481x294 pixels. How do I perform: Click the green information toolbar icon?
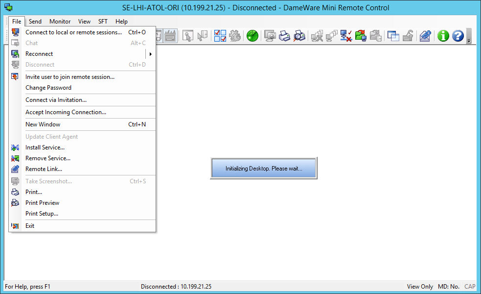[443, 36]
